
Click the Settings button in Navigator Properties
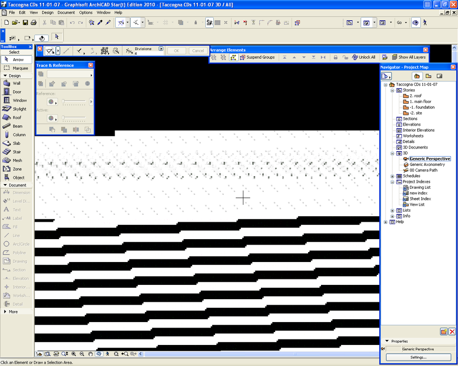[x=418, y=357]
